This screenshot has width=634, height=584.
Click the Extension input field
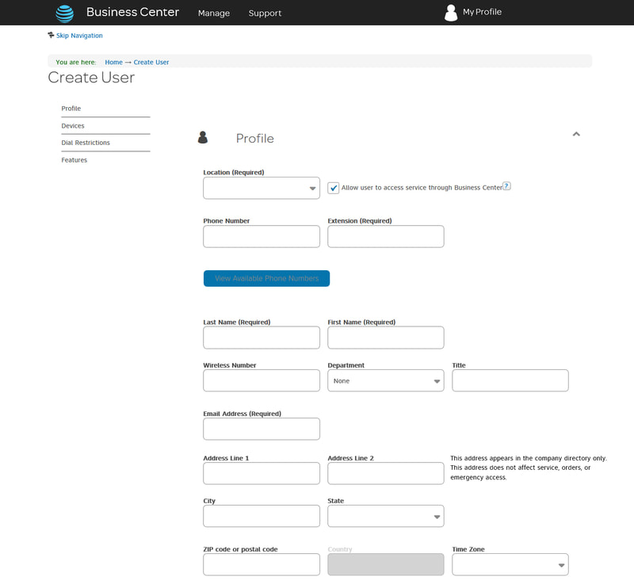click(x=386, y=236)
